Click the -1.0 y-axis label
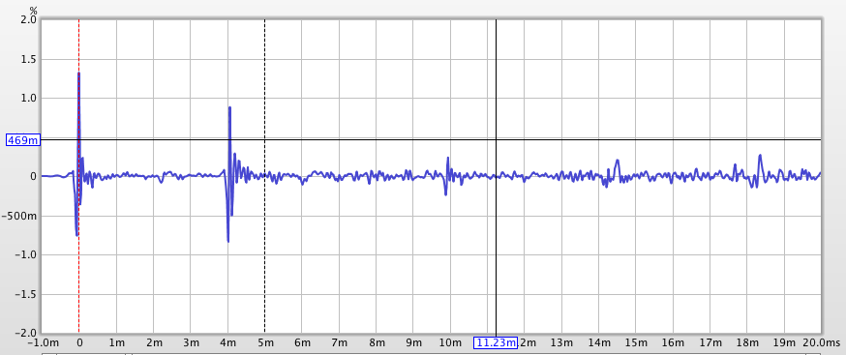846x355 pixels. pyautogui.click(x=27, y=255)
